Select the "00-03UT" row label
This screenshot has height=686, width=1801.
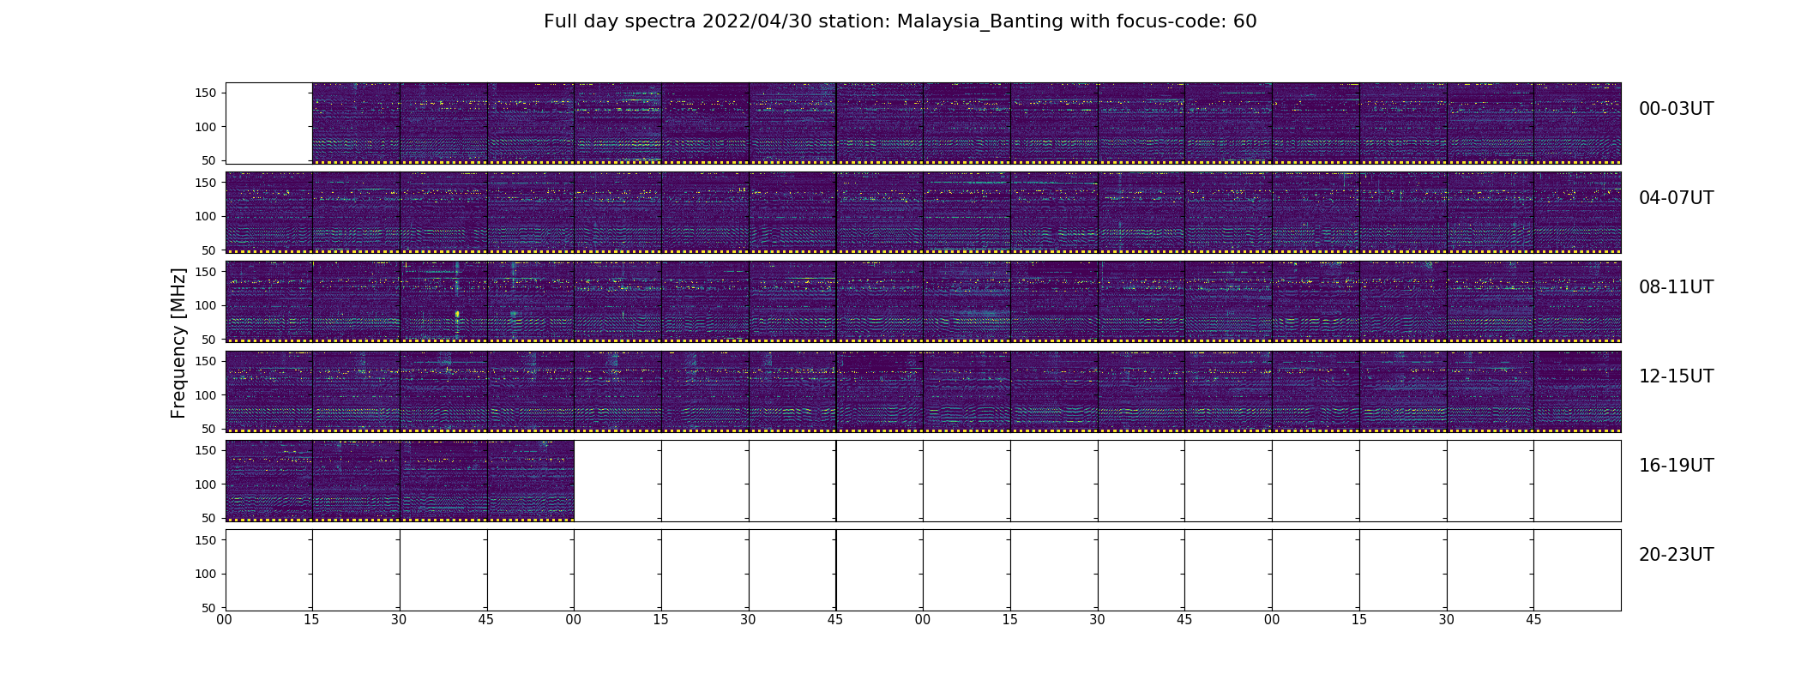(x=1676, y=109)
